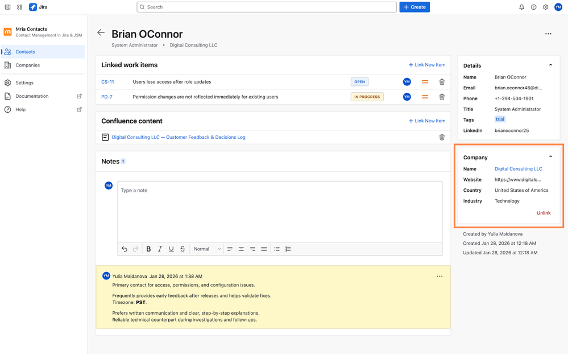Click priority icon of CS-11 row

coord(425,82)
